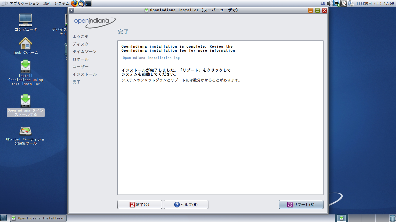
Task: Select the OpenIndiana をインストールする desktop icon
Action: click(26, 106)
